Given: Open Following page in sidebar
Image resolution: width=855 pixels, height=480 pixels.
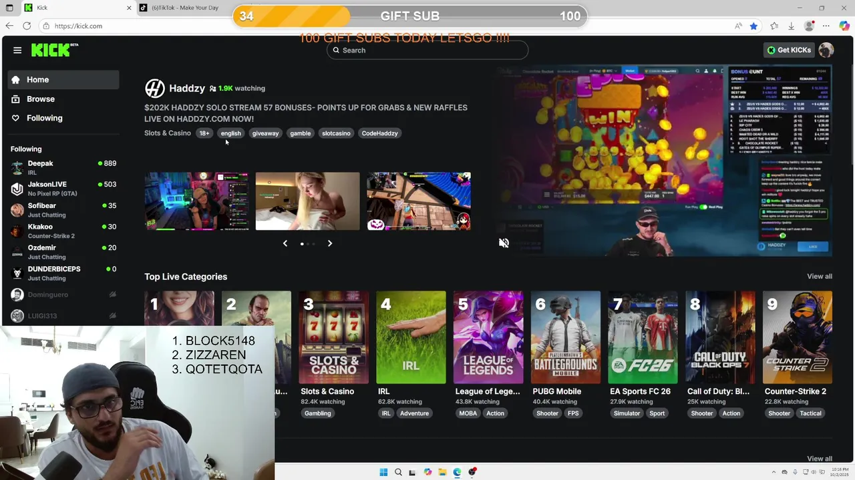Looking at the screenshot, I should [63, 118].
